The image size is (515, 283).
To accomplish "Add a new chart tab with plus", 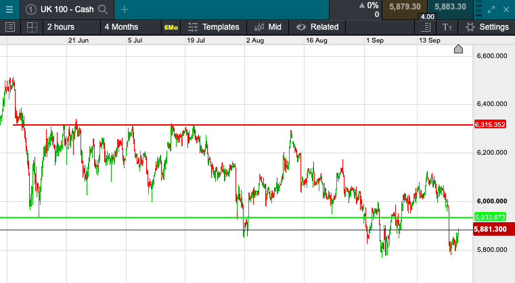I will [125, 9].
